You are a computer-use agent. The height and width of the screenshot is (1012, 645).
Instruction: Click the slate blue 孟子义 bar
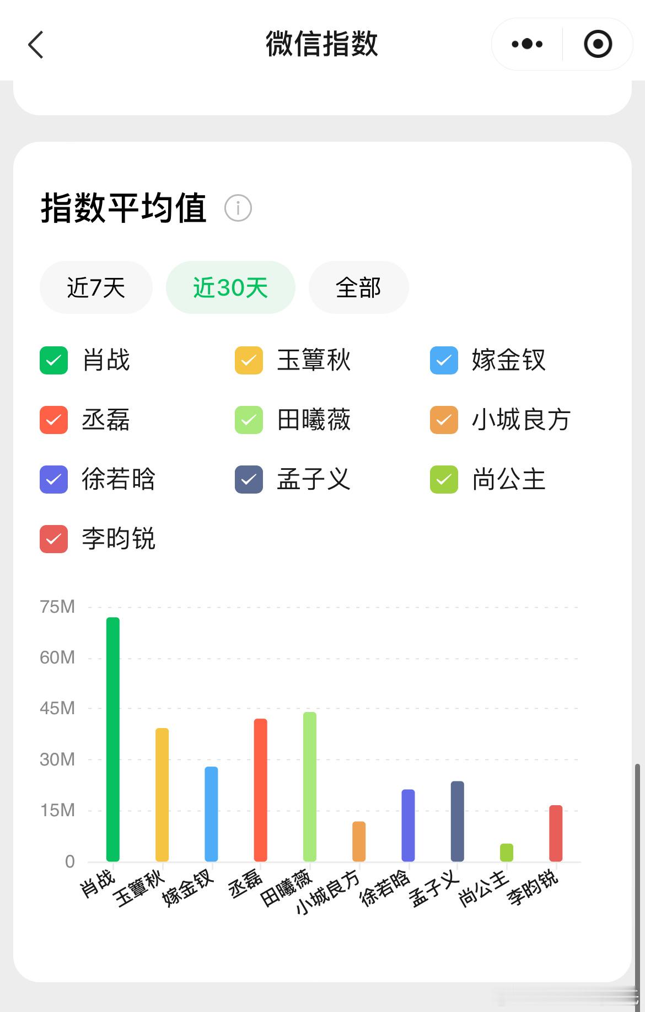tap(458, 821)
